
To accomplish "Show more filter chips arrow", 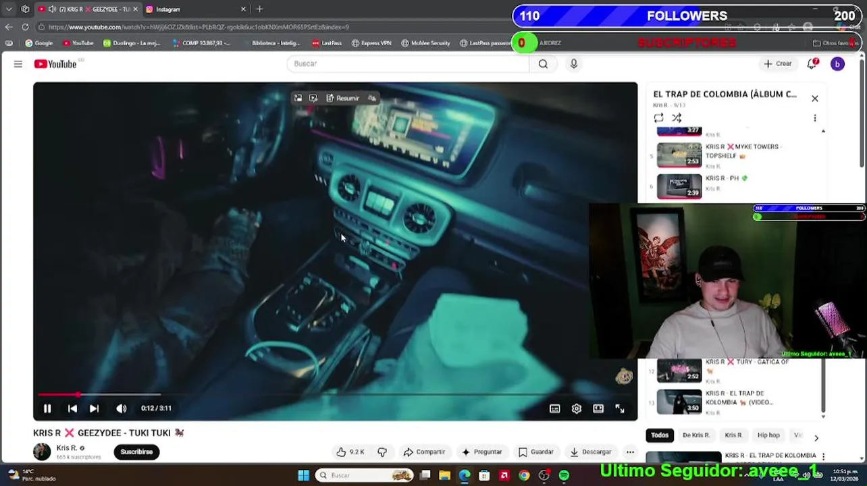I will [816, 437].
